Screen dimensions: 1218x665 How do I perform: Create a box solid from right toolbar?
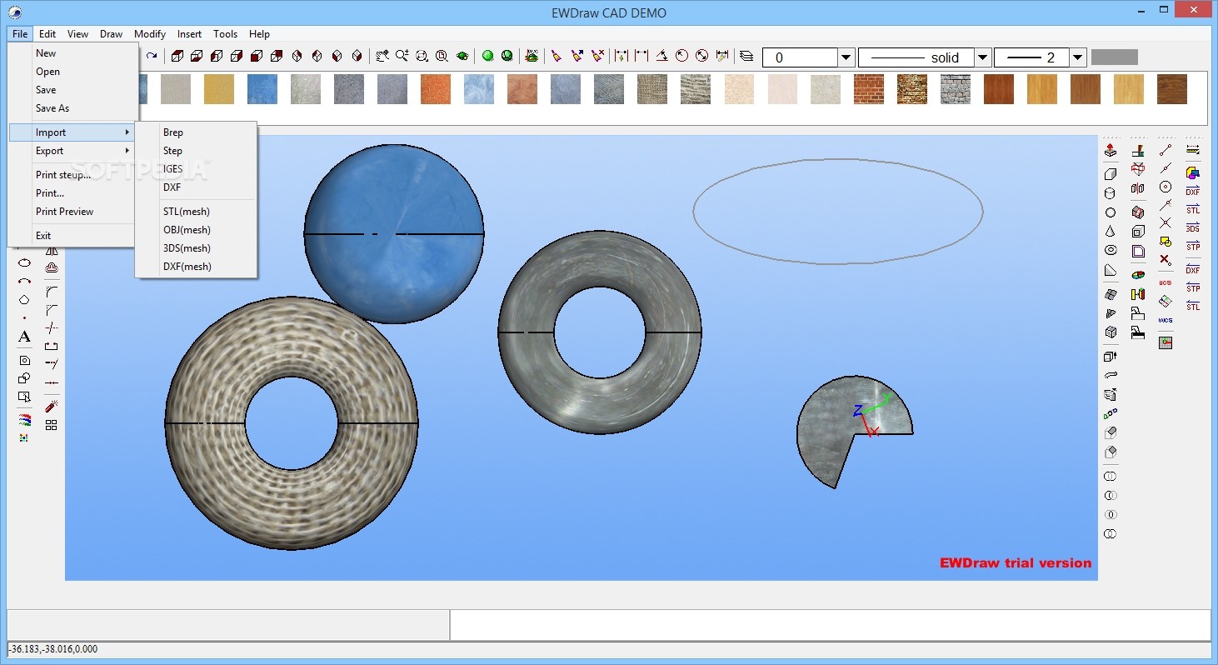(x=1111, y=174)
